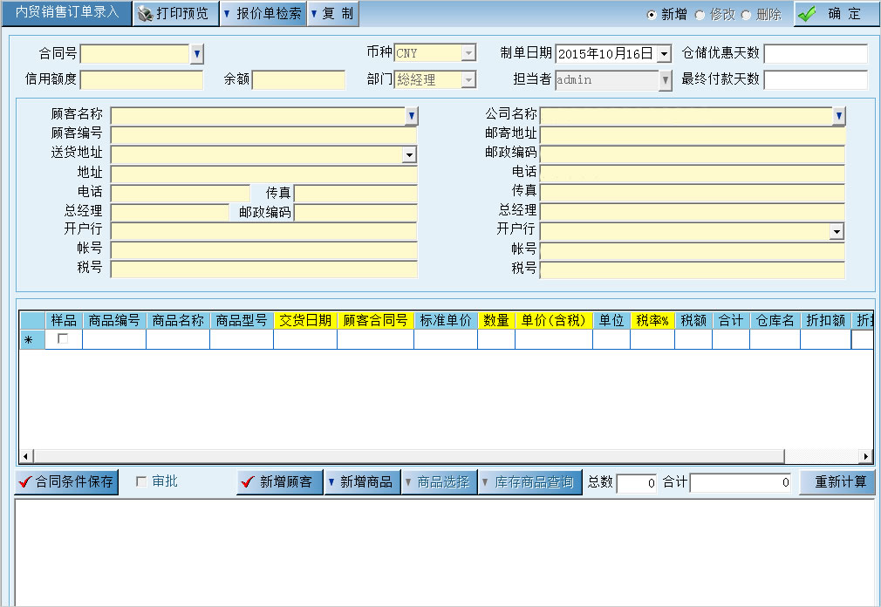Click the 交货日期 column header
Viewport: 881px width, 607px height.
[x=304, y=320]
